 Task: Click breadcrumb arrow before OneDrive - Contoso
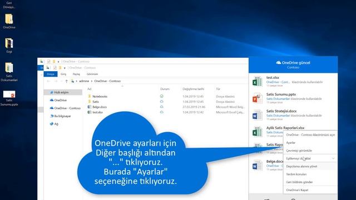(92, 81)
